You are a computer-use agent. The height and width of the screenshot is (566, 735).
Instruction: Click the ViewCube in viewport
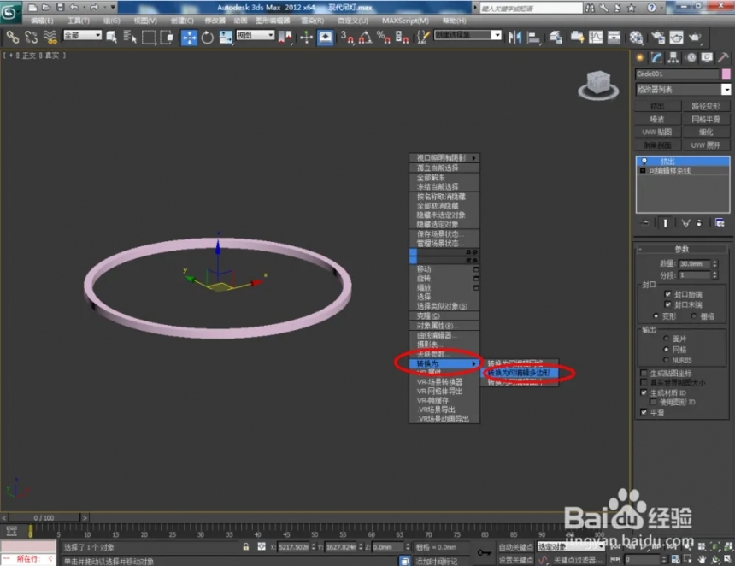click(x=598, y=85)
